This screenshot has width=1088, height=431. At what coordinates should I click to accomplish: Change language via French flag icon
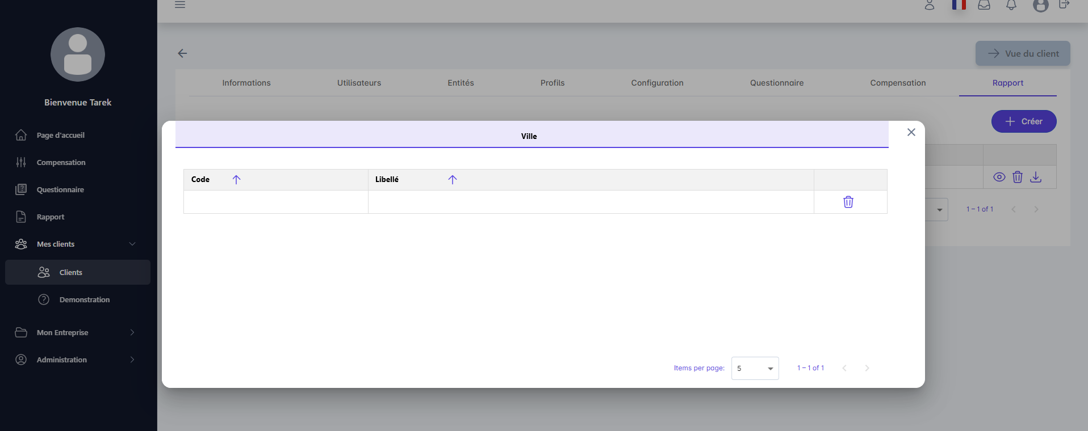coord(959,5)
